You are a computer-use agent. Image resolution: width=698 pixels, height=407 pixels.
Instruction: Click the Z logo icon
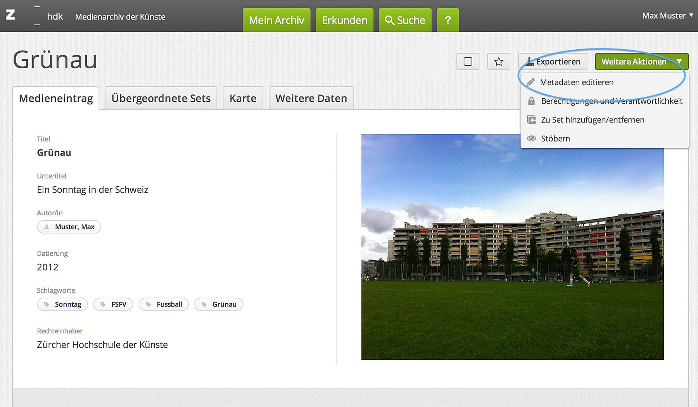tap(10, 15)
